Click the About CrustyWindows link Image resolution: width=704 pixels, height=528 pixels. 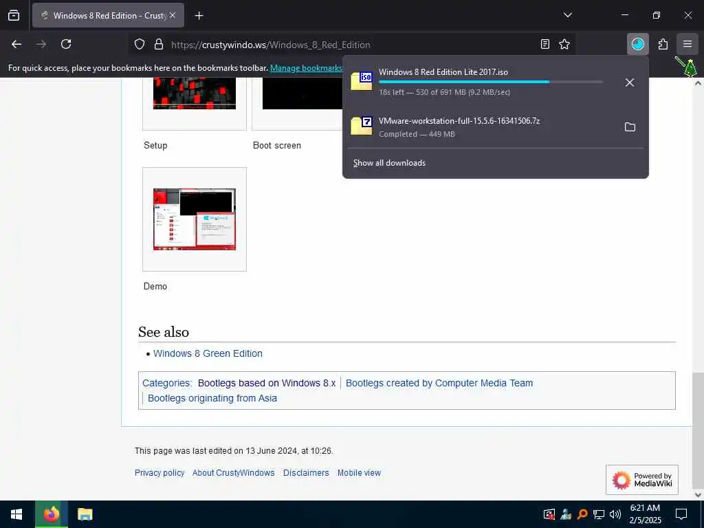234,473
